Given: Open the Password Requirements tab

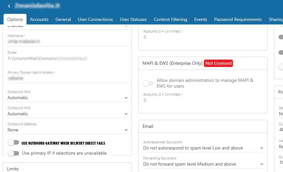Looking at the screenshot, I should (x=238, y=20).
